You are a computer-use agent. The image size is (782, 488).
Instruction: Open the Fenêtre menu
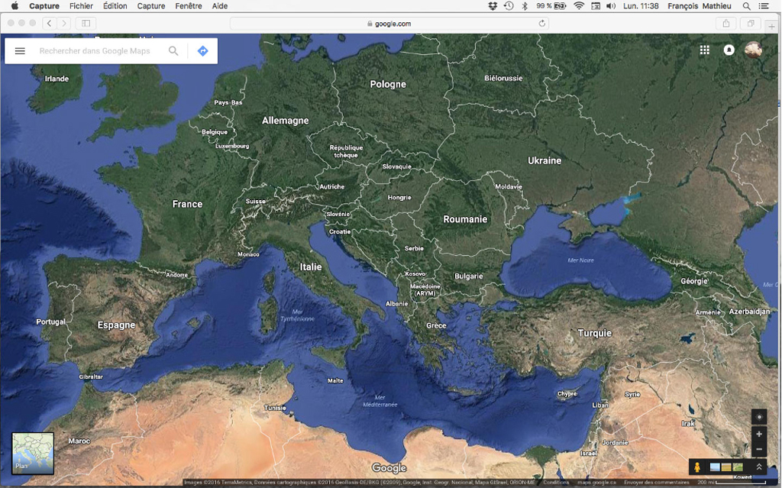pos(188,6)
